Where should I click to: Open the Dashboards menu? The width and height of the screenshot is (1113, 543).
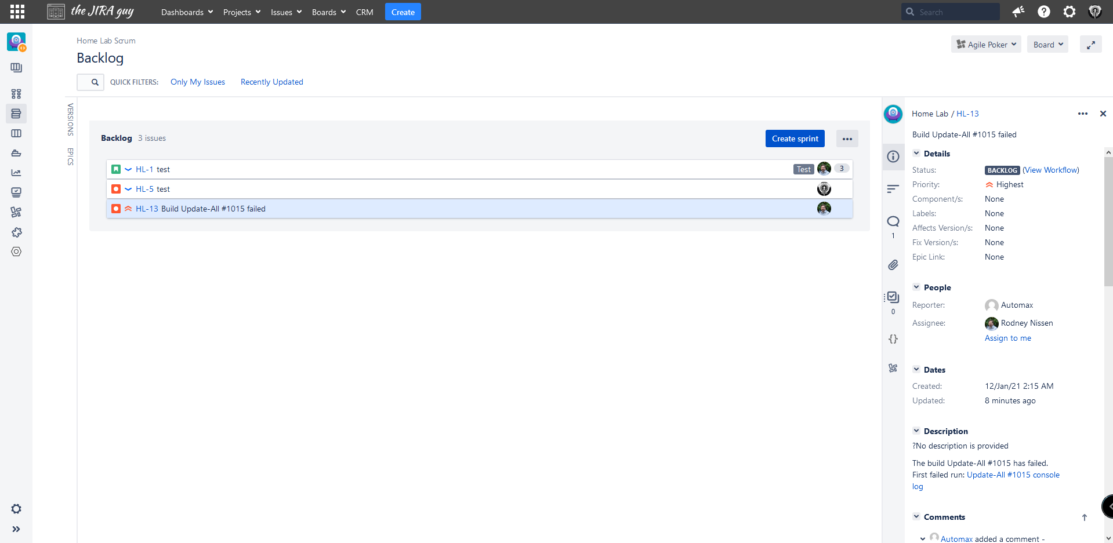(187, 12)
